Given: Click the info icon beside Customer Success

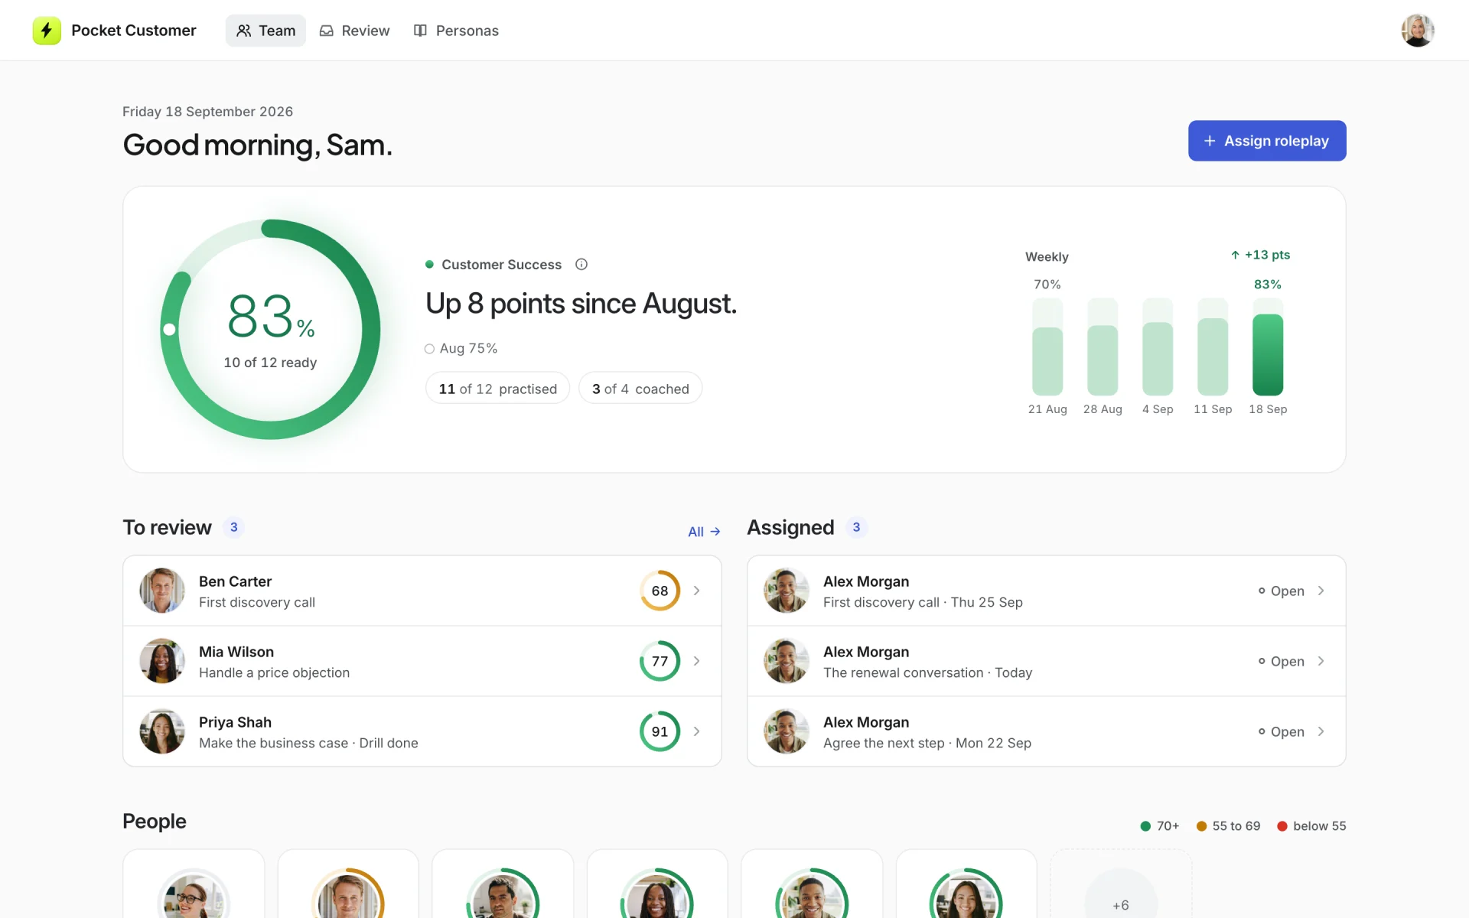Looking at the screenshot, I should 581,265.
